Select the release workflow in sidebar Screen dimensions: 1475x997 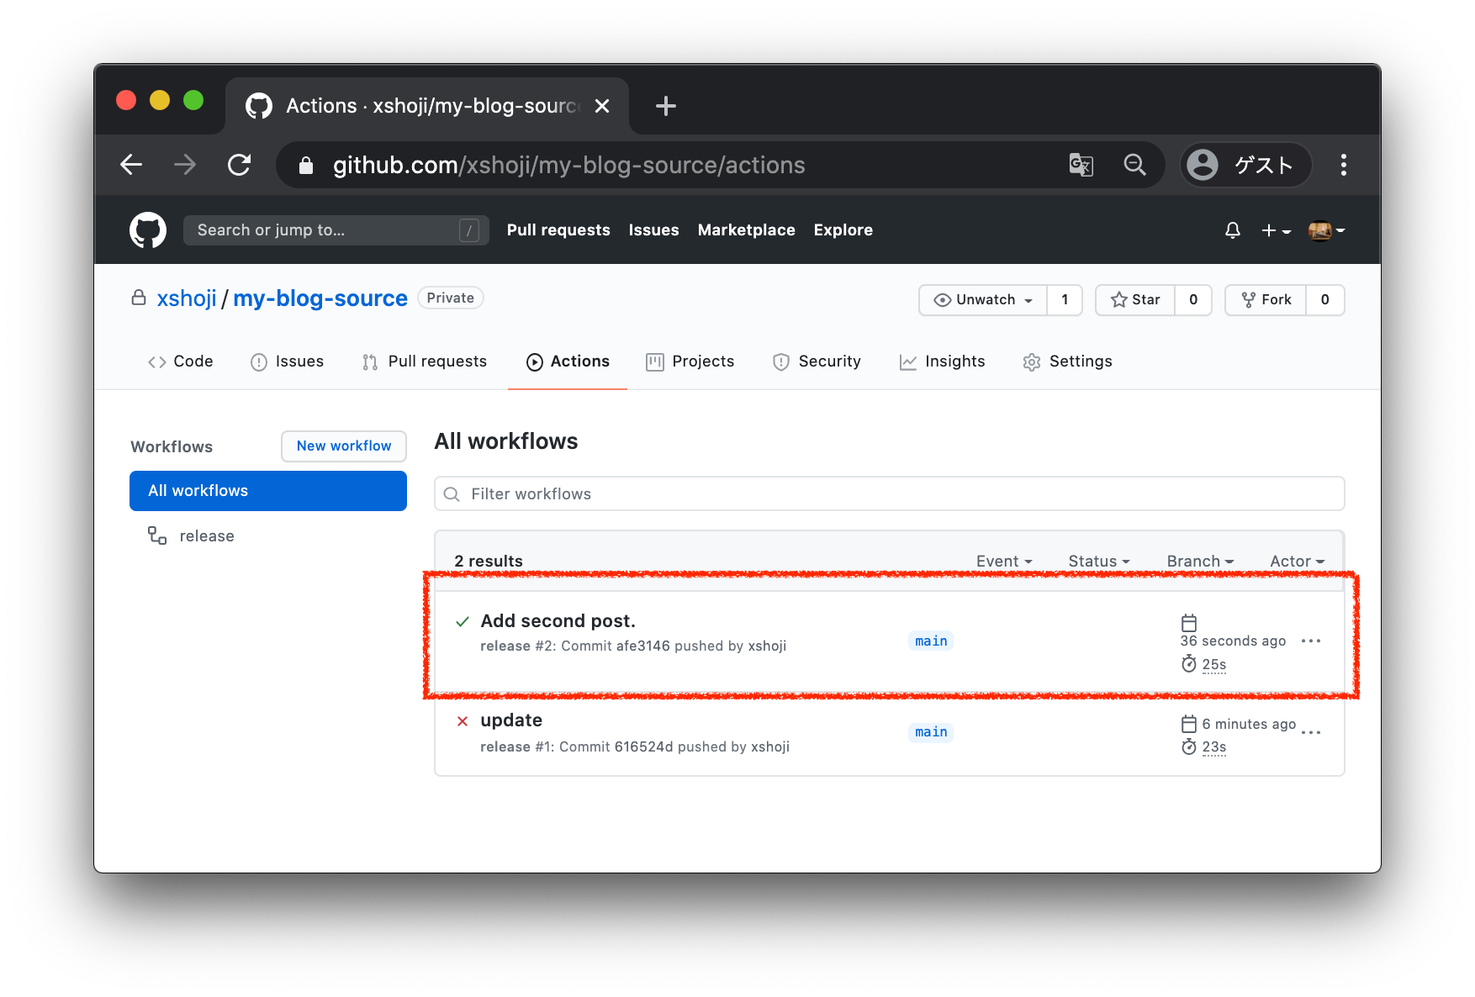click(206, 536)
